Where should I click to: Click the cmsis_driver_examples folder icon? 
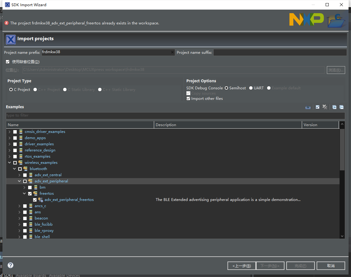(21, 132)
